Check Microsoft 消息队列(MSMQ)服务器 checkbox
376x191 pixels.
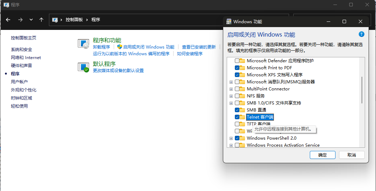click(x=237, y=82)
